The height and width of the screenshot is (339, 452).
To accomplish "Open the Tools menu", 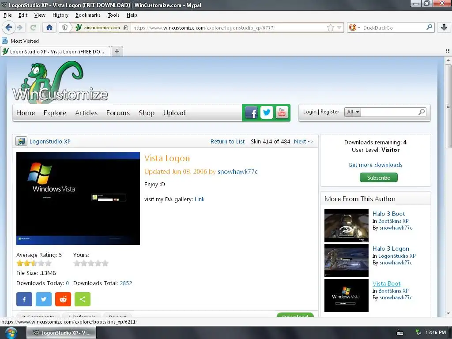I will click(x=113, y=15).
